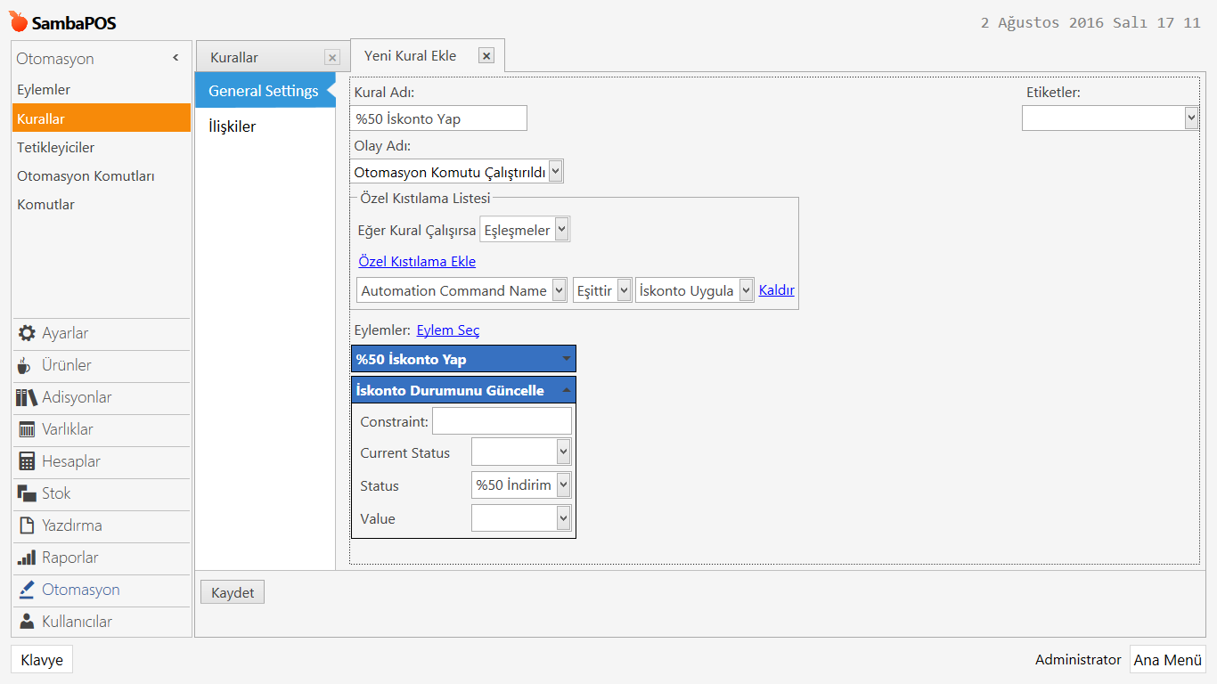Collapse the Otomasyon sidebar with the chevron
Screen dimensions: 1217x684
point(176,58)
